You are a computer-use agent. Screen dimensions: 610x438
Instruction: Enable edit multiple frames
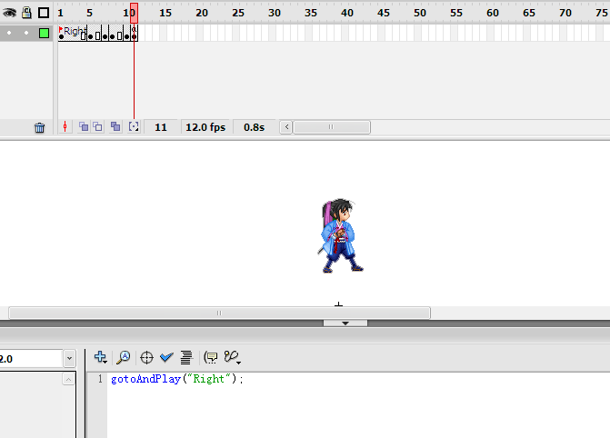click(x=115, y=127)
